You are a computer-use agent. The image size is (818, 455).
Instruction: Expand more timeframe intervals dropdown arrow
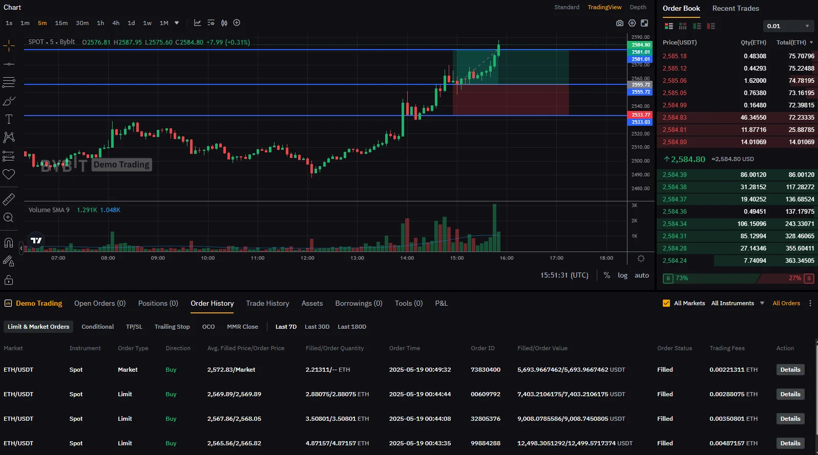pyautogui.click(x=177, y=23)
